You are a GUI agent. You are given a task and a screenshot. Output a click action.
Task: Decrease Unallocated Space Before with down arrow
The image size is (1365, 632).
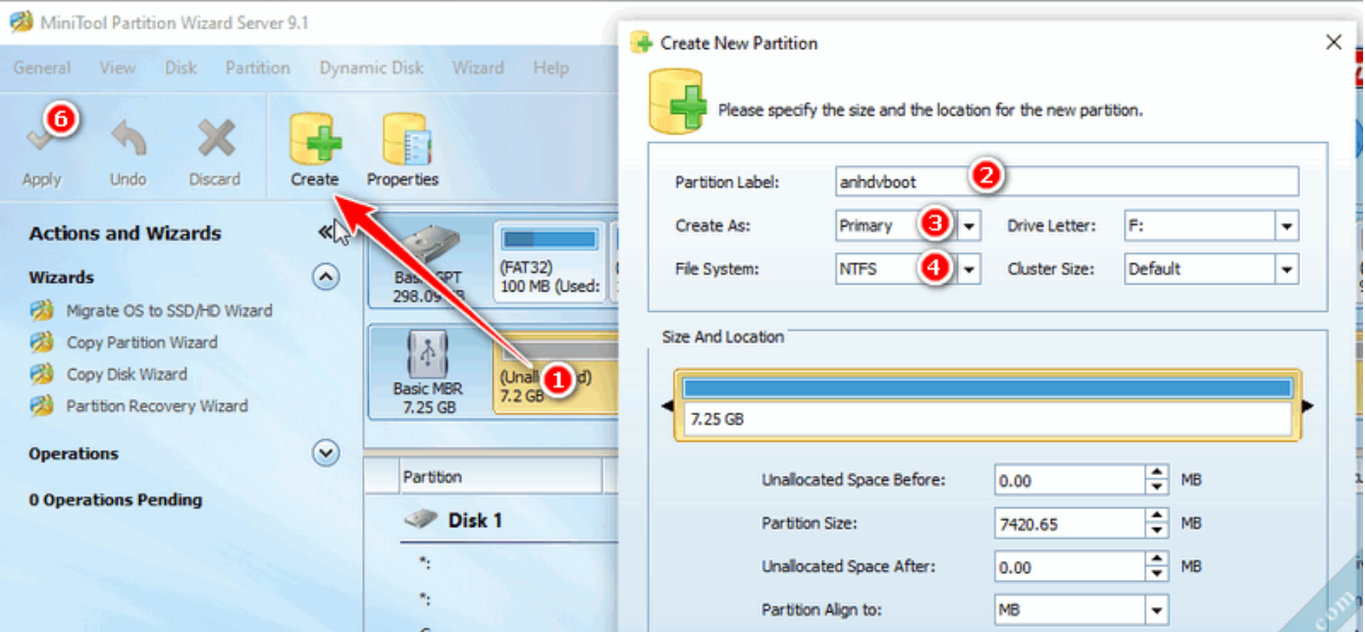click(1158, 487)
